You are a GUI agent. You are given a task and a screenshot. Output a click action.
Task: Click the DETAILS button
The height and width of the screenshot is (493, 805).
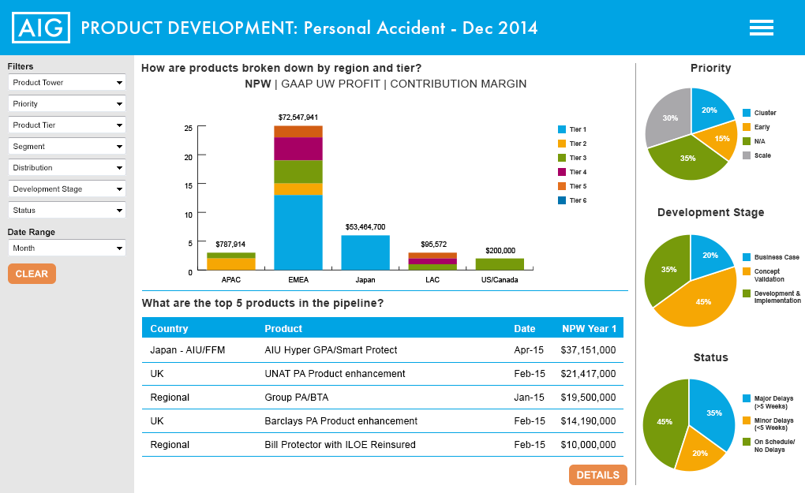[598, 475]
